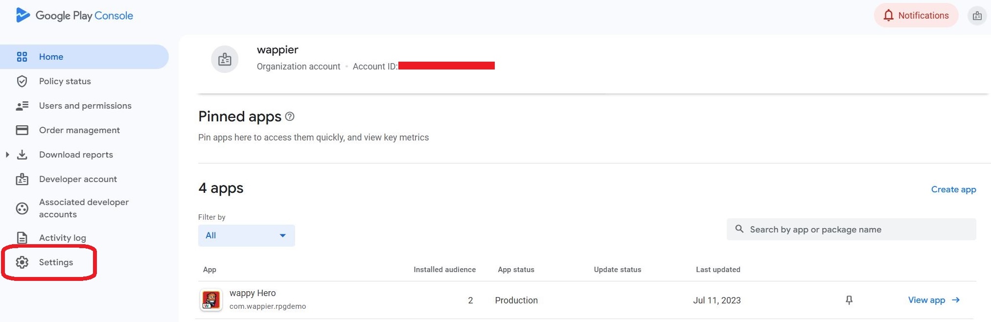Pin the wappy Hero app
This screenshot has height=322, width=991.
[849, 300]
